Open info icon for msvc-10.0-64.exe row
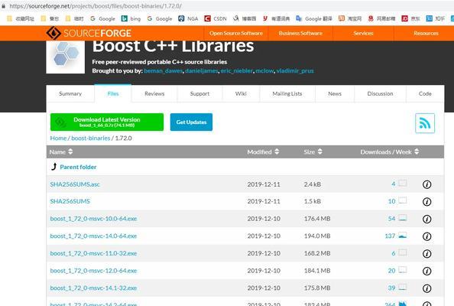454x306 pixels. (426, 219)
